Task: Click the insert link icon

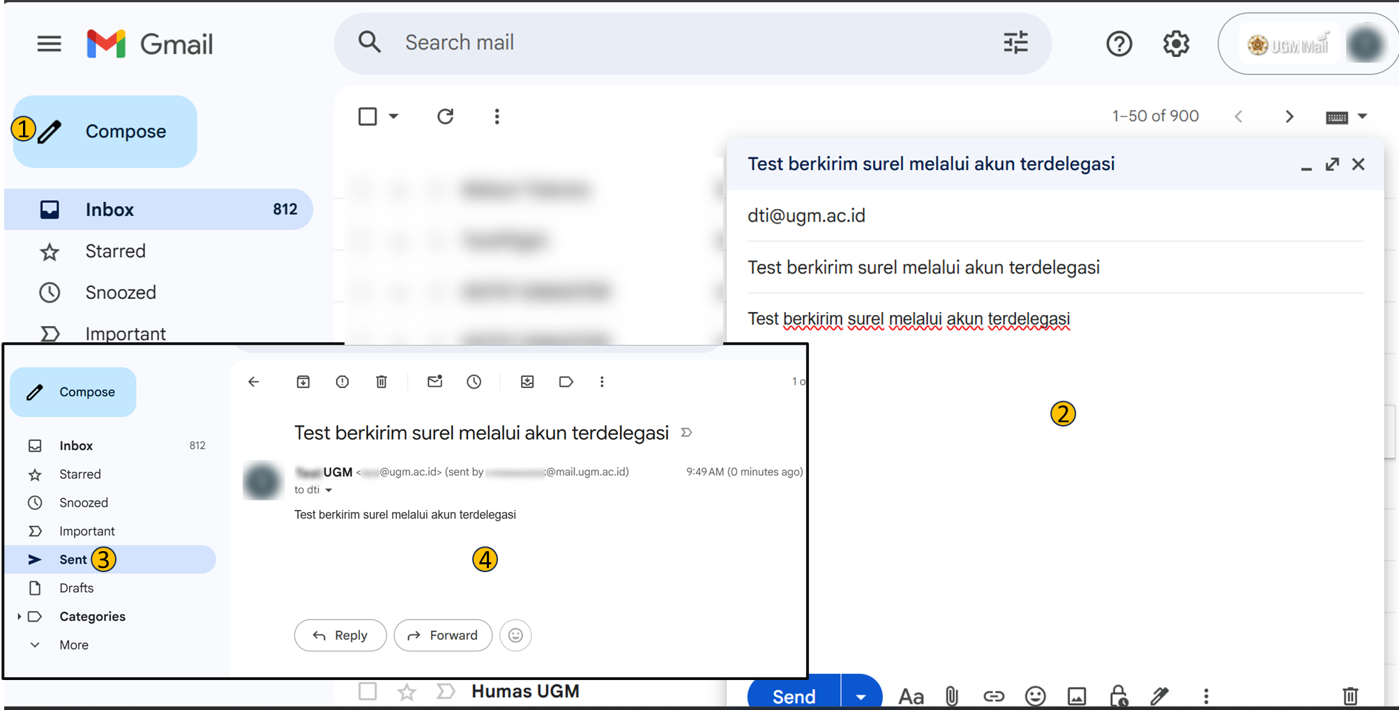Action: tap(993, 695)
